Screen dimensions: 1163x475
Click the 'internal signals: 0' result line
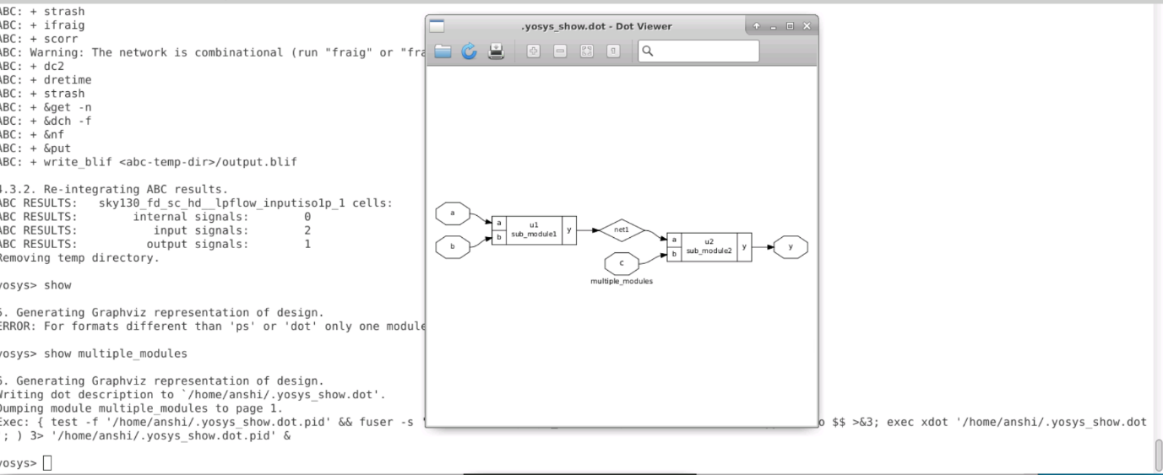154,217
